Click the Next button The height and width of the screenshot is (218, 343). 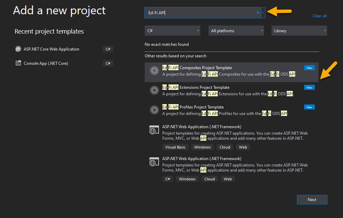pyautogui.click(x=312, y=200)
